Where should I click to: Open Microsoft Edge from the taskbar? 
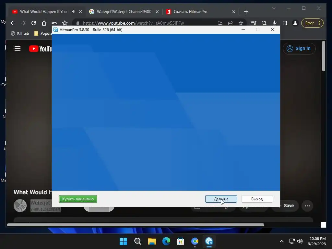click(166, 241)
